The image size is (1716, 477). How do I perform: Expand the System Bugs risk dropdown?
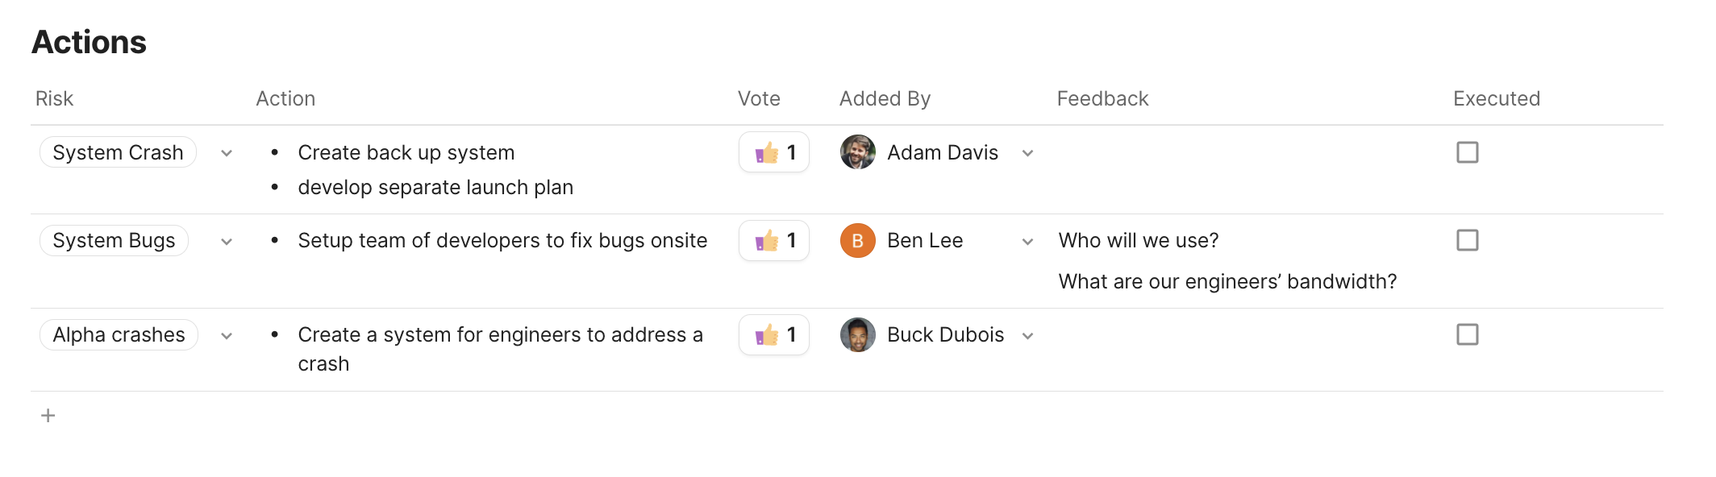227,242
